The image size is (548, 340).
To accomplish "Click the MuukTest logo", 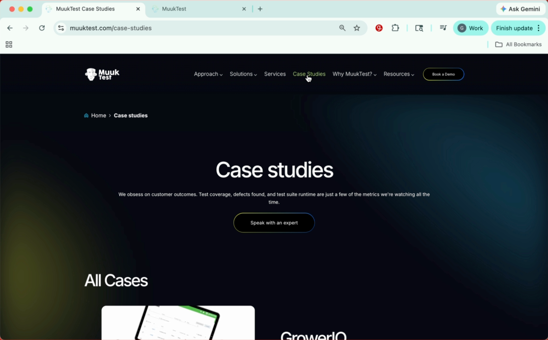I will point(102,74).
